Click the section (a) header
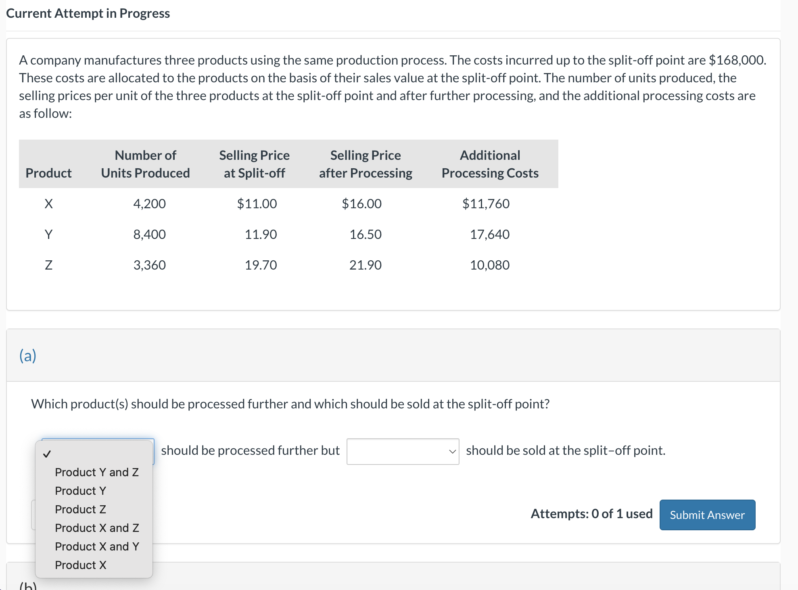This screenshot has height=590, width=798. click(28, 356)
